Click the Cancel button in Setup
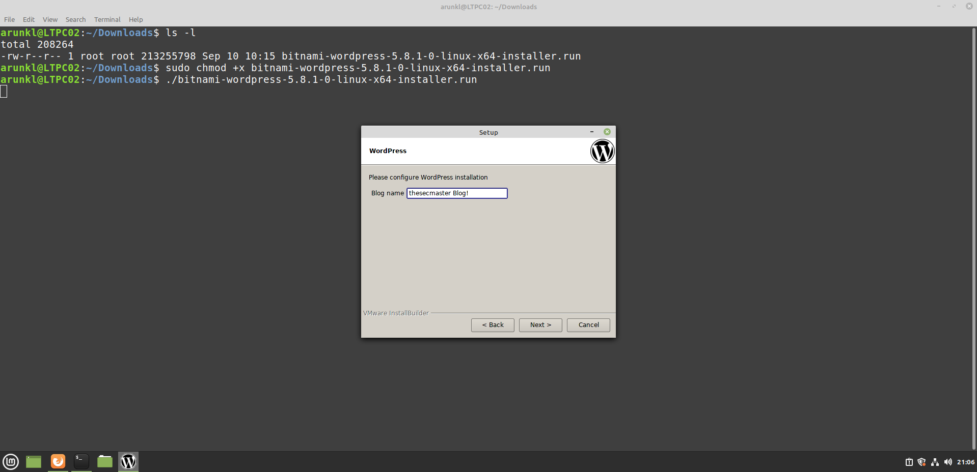 point(588,325)
